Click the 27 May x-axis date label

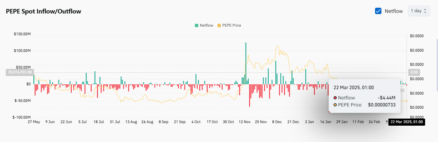[x=34, y=122]
